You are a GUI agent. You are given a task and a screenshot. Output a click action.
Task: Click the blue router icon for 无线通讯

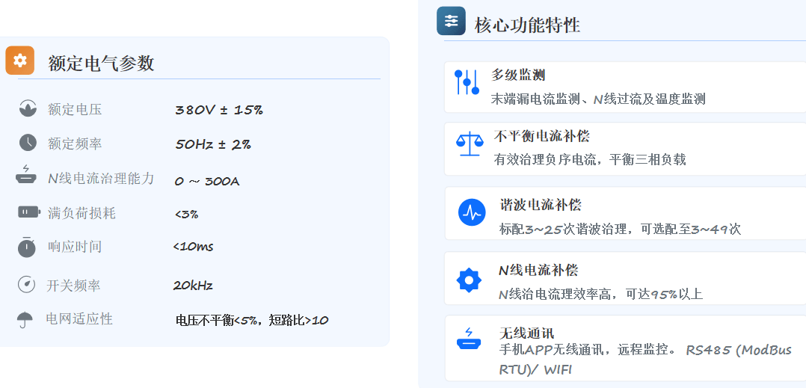[469, 339]
